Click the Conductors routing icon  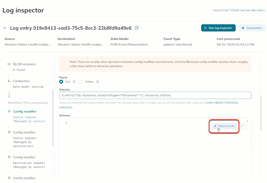pyautogui.click(x=9, y=81)
